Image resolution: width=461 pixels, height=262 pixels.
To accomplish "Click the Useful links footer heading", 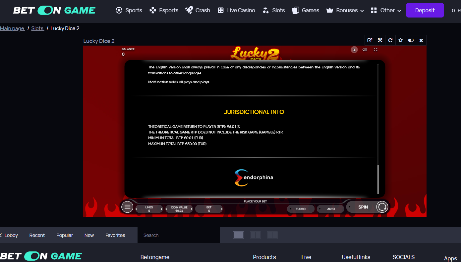I will (356, 257).
